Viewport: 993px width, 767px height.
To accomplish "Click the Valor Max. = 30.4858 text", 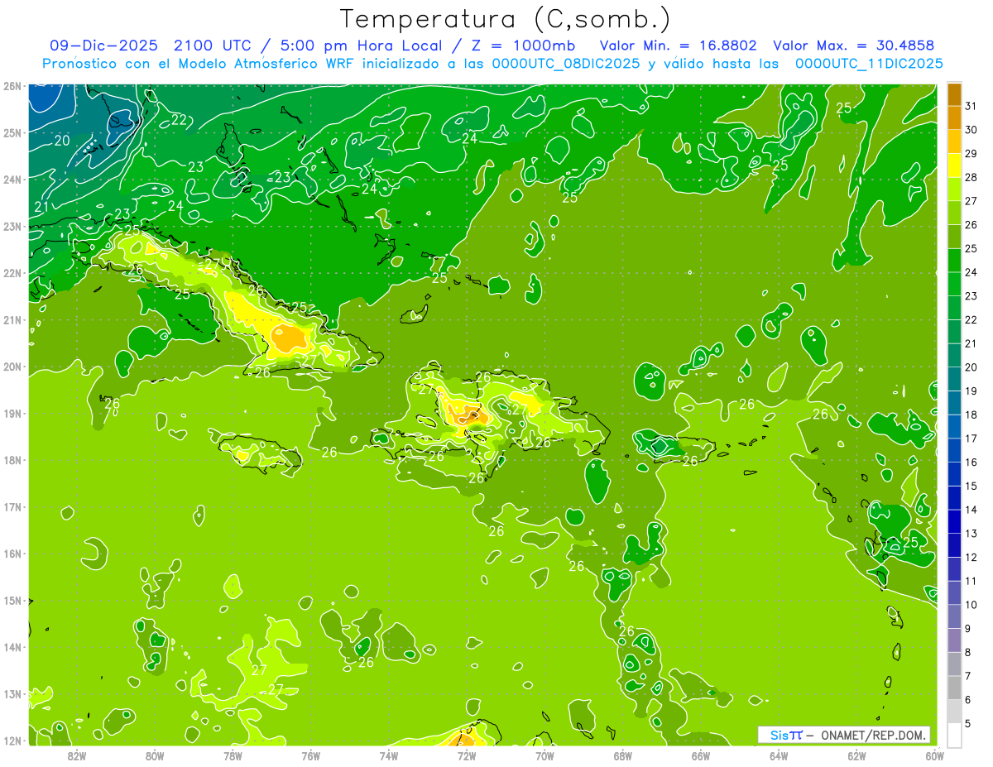I will [854, 46].
